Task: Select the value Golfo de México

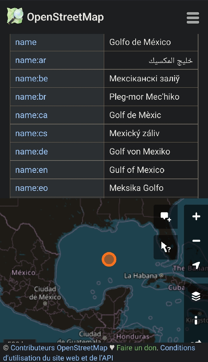Action: pyautogui.click(x=140, y=42)
